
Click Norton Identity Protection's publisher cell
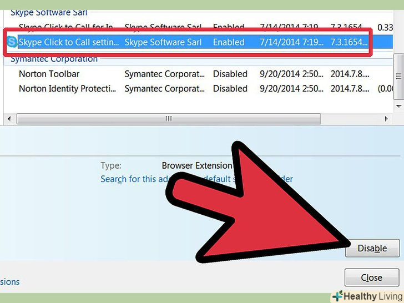point(165,89)
